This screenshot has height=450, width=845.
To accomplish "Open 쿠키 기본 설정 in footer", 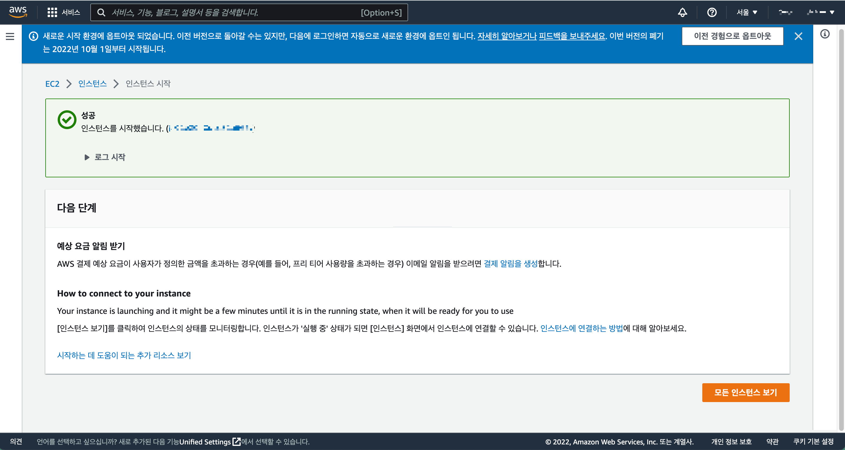I will point(813,441).
